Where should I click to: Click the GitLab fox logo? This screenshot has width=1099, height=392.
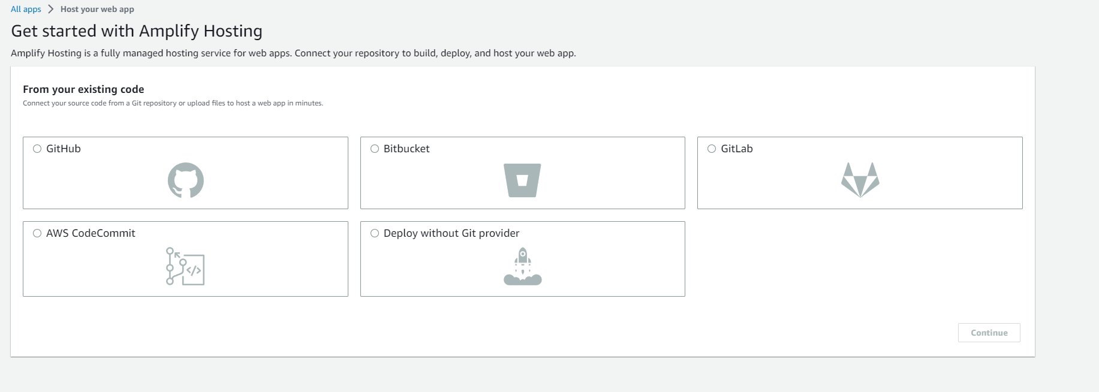[860, 180]
